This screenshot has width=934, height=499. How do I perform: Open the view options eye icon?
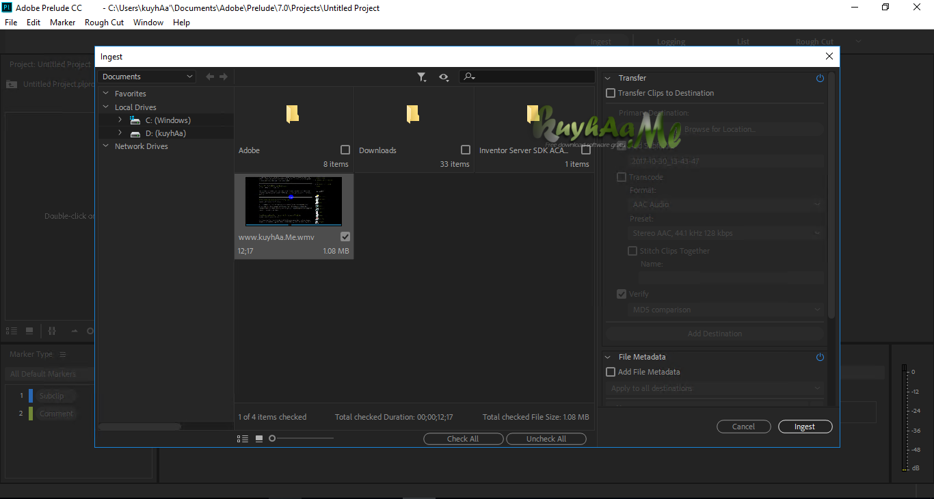tap(444, 77)
